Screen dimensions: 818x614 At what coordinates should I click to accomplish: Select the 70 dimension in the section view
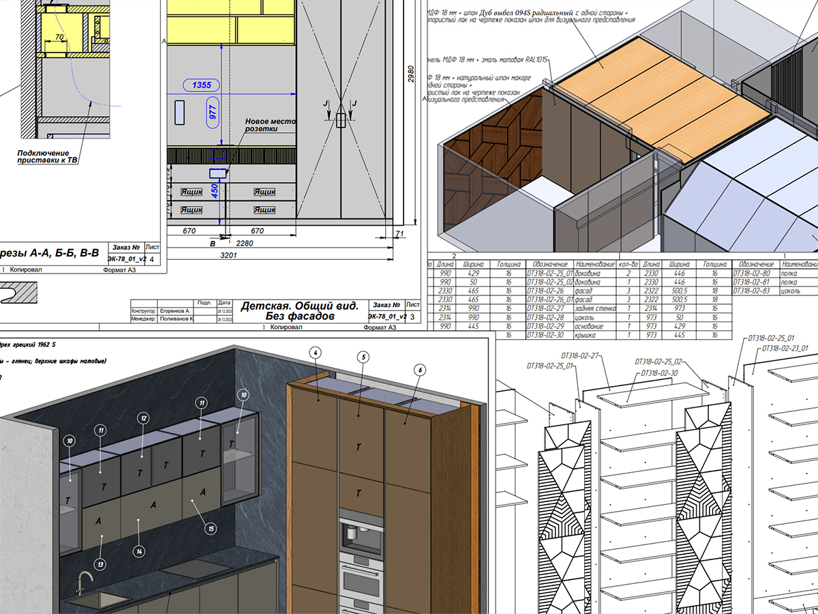click(x=59, y=37)
